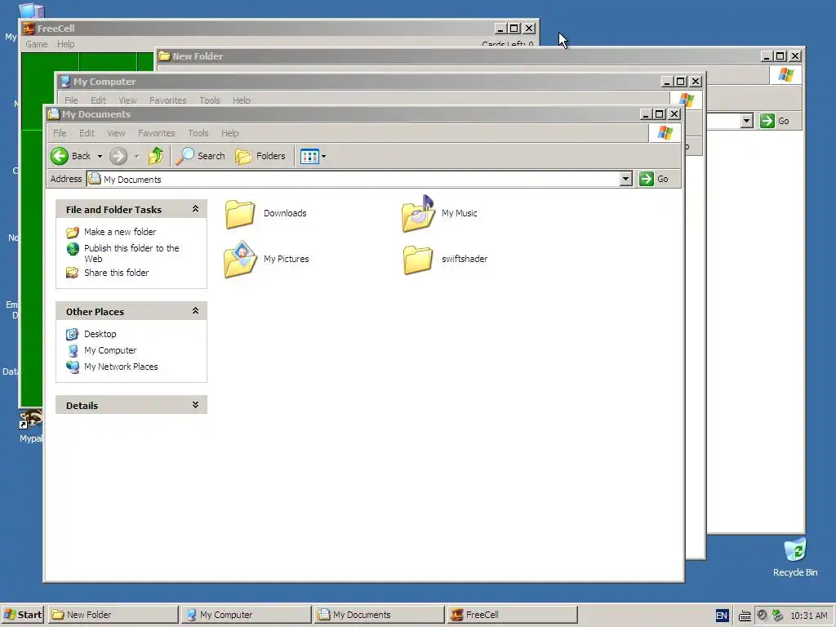Open Game menu in FreeCell window
This screenshot has width=836, height=627.
point(37,44)
